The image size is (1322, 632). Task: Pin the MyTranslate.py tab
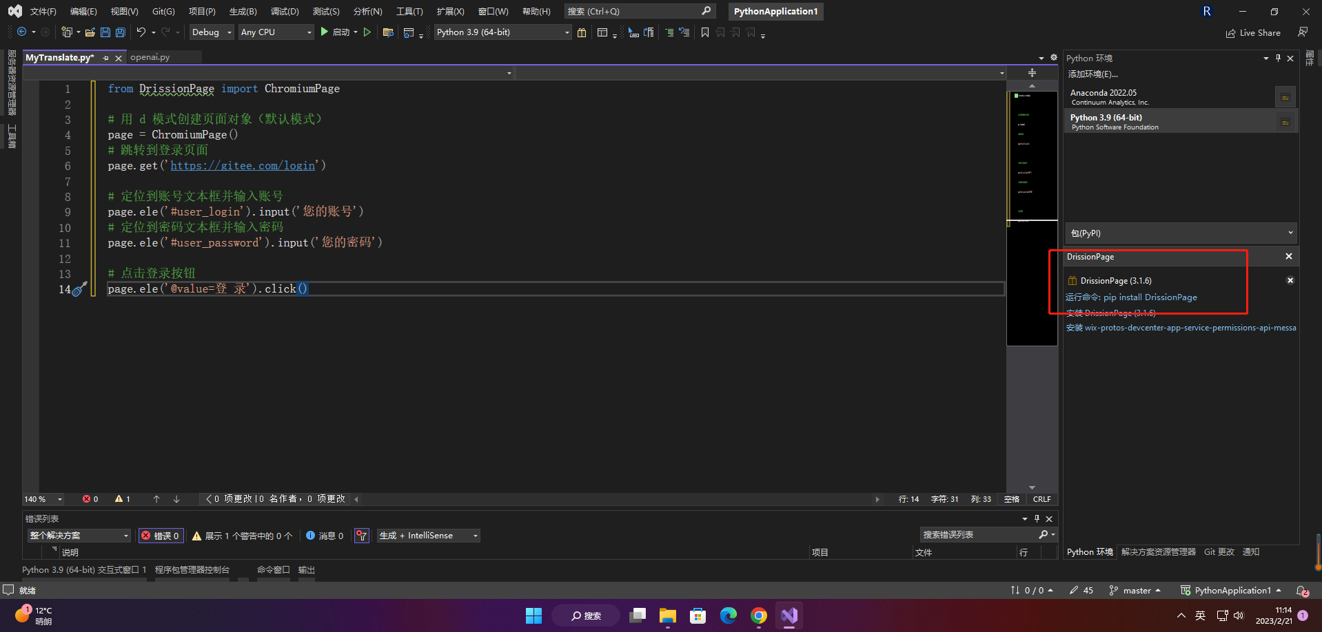(x=105, y=59)
